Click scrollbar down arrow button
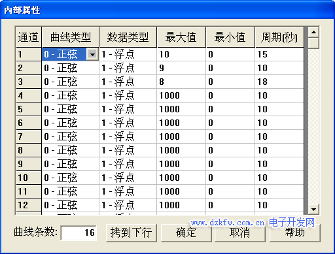 tap(313, 210)
